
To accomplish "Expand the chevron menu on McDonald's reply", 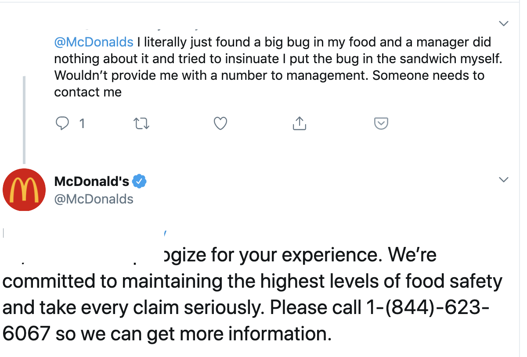I will pyautogui.click(x=504, y=180).
